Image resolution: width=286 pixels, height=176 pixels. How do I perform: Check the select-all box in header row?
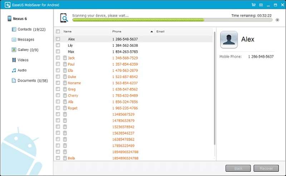[58, 31]
